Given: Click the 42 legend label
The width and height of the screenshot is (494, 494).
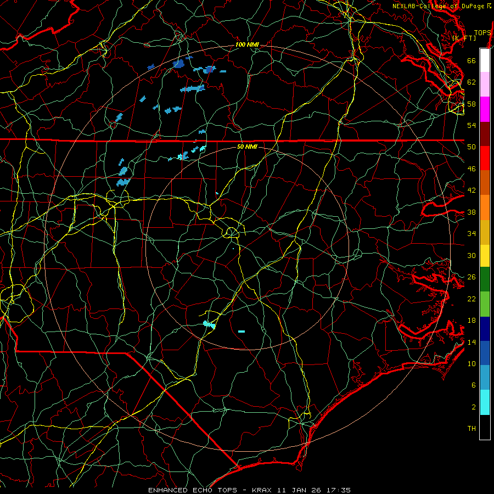Looking at the screenshot, I should (471, 190).
